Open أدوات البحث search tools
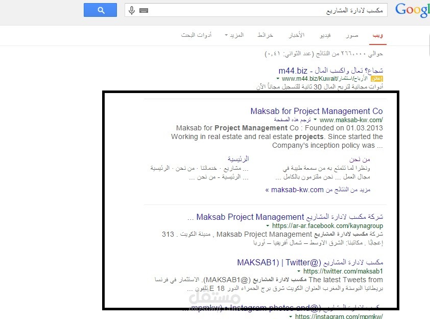Screen dimensions: 430x319 pyautogui.click(x=196, y=35)
